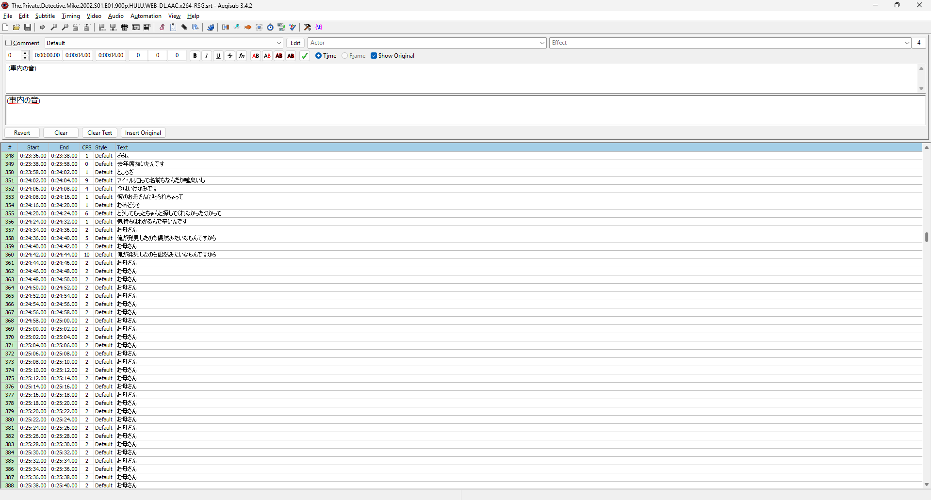
Task: Toggle strikeout formatting
Action: pyautogui.click(x=230, y=56)
